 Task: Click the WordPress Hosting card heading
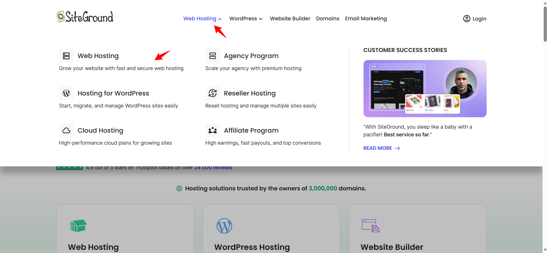click(252, 247)
